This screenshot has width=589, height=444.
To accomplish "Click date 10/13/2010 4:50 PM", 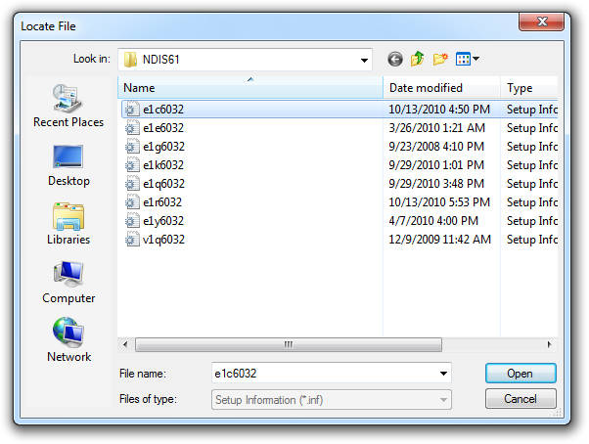I will (x=439, y=110).
